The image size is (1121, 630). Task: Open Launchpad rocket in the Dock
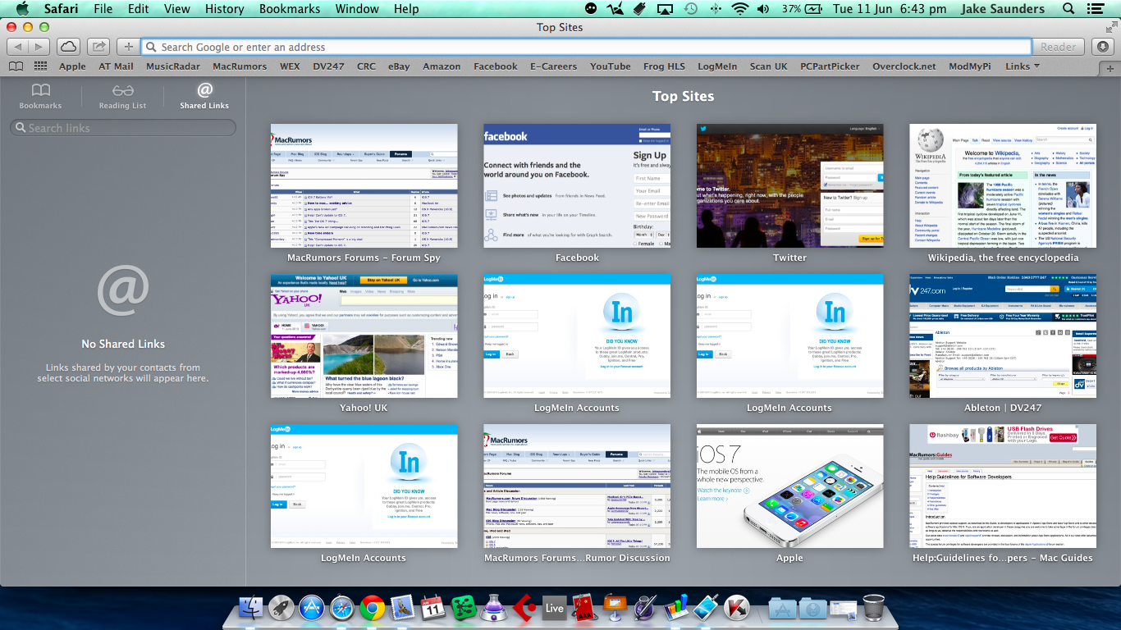coord(281,608)
